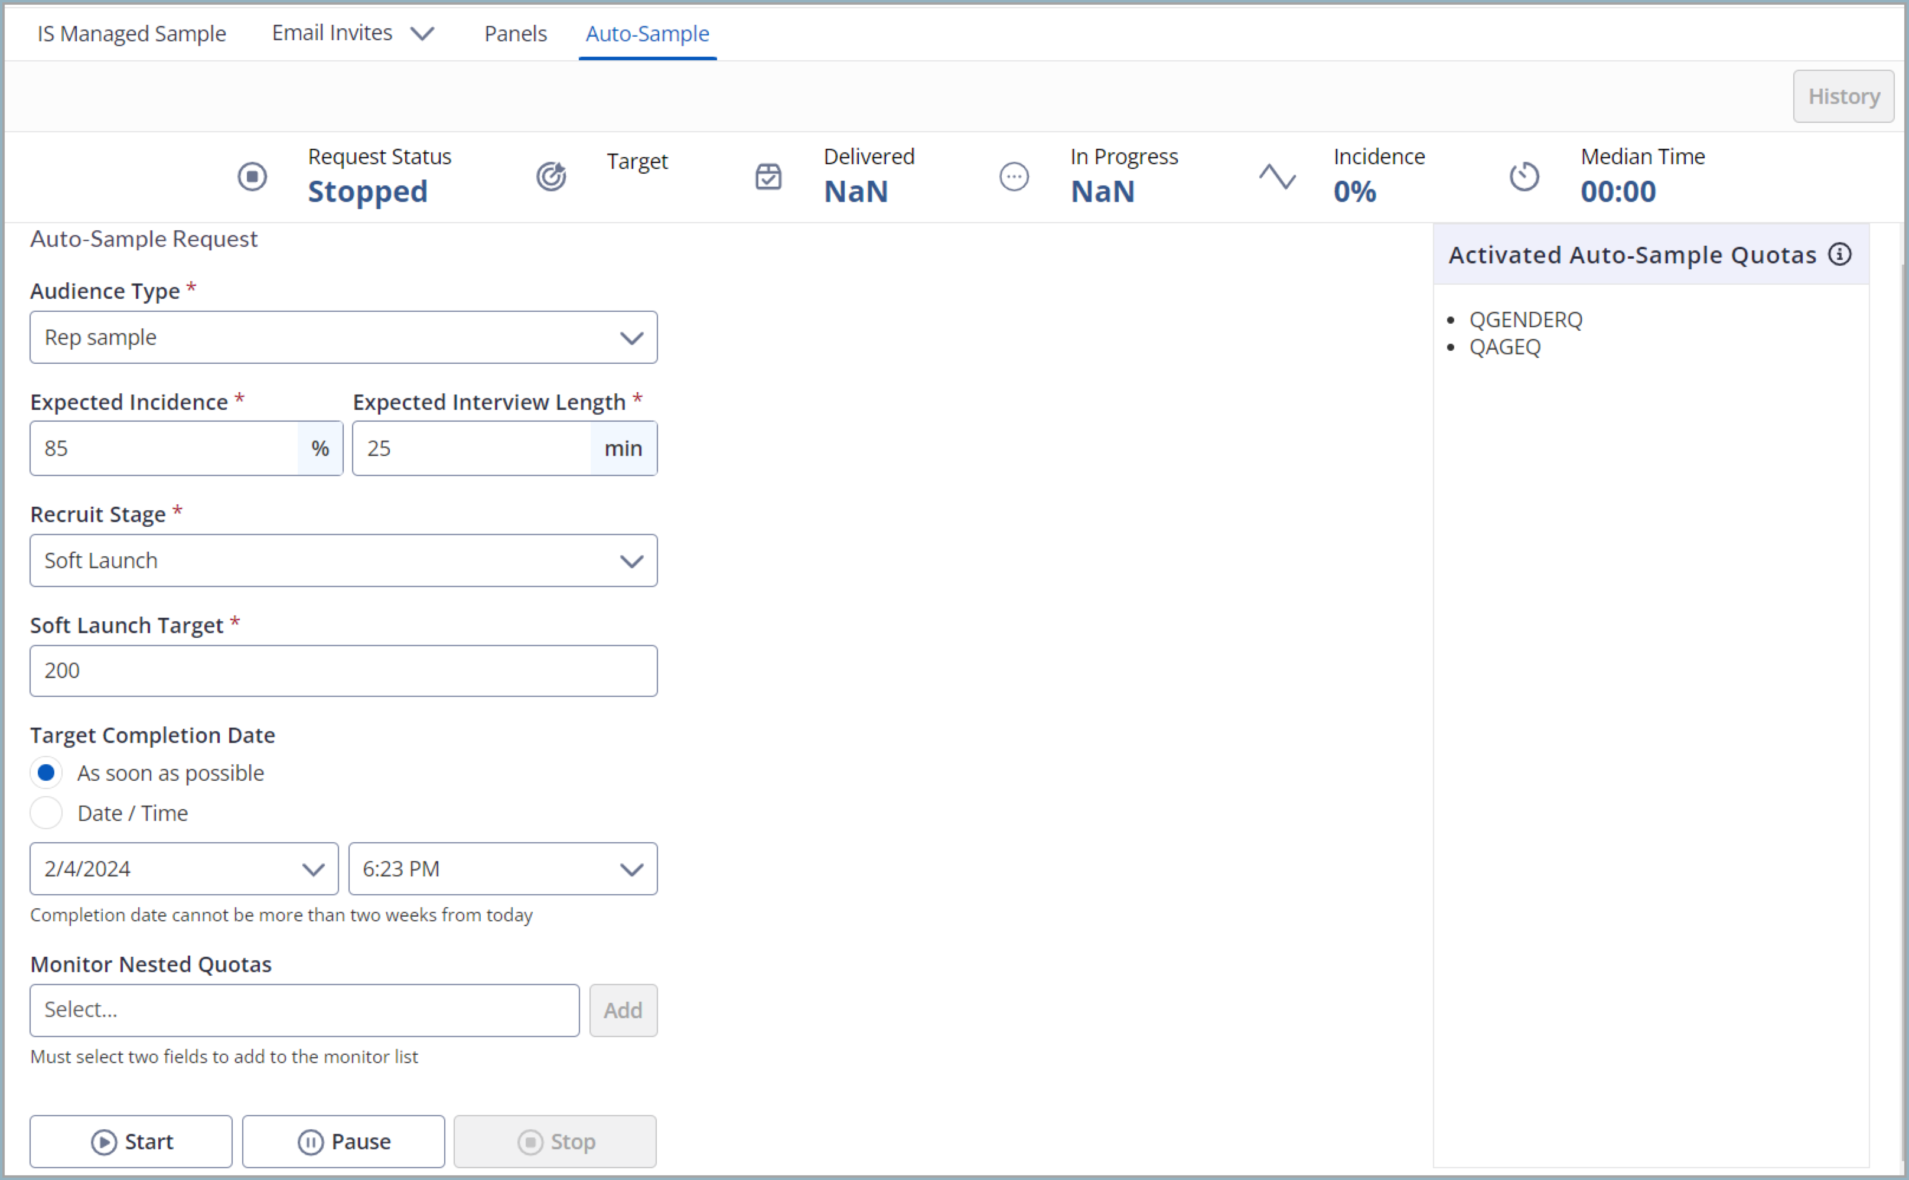Open the History button
Viewport: 1909px width, 1180px height.
click(1843, 96)
